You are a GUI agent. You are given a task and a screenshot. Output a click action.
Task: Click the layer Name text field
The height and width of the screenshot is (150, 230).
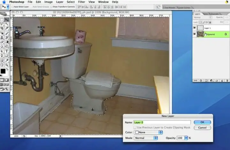coord(162,122)
